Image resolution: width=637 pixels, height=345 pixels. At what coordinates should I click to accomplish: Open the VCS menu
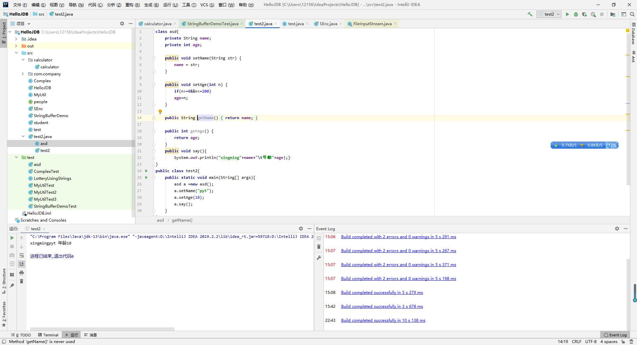pyautogui.click(x=207, y=5)
